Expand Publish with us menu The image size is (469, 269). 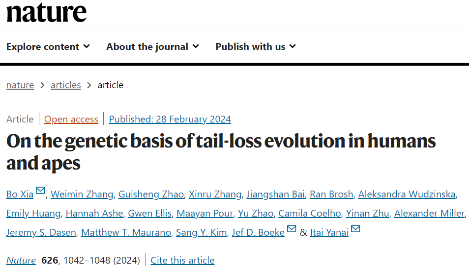click(255, 47)
